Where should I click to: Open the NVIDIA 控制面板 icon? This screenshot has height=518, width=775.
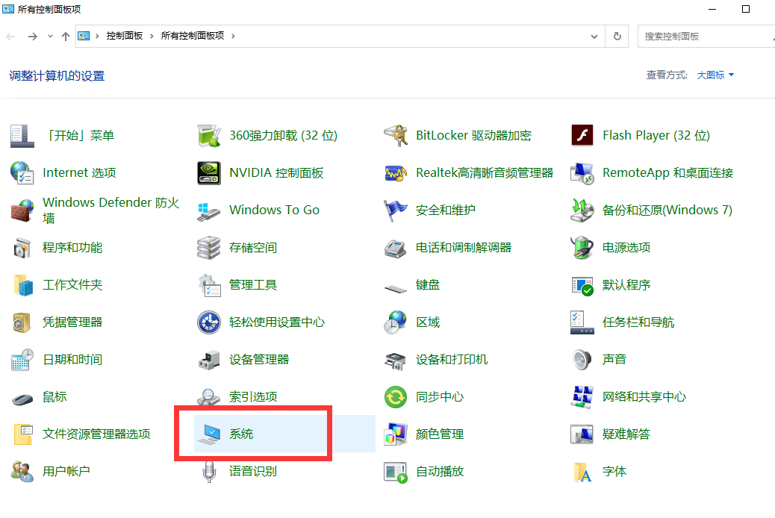pyautogui.click(x=209, y=173)
